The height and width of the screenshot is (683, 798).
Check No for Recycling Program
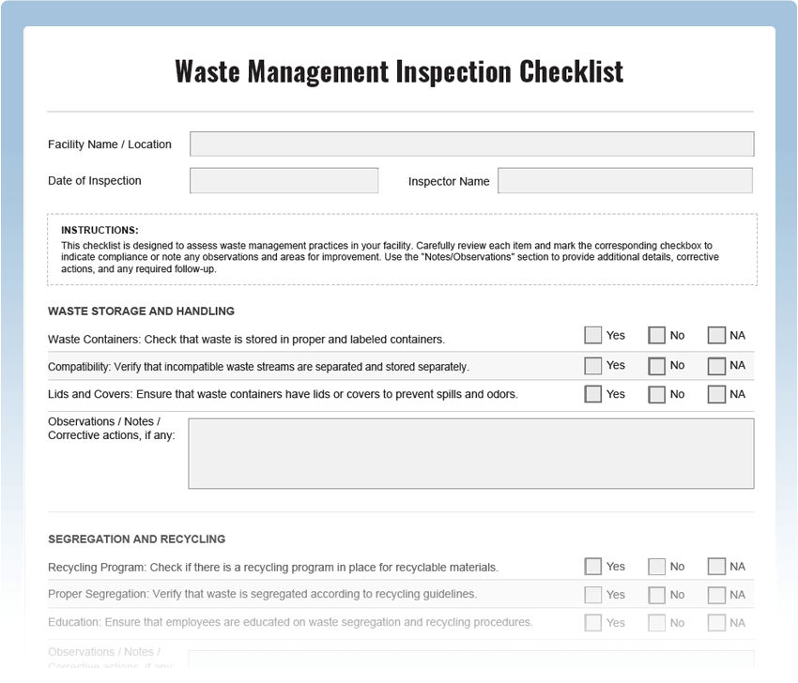(x=656, y=567)
